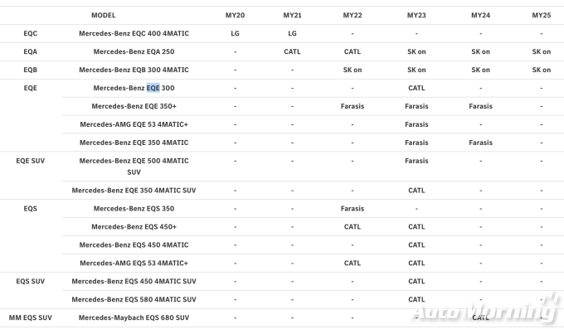Screen dimensions: 564x329
Task: Click the MODEL column header
Action: [103, 16]
